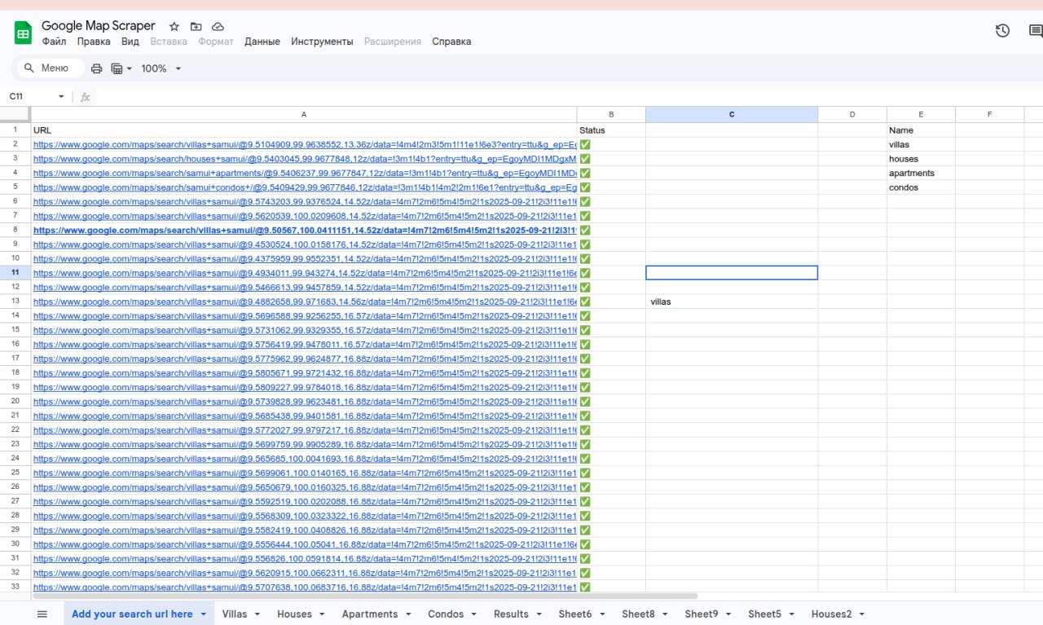Open the 100% zoom dropdown
This screenshot has height=625, width=1043.
coord(161,68)
